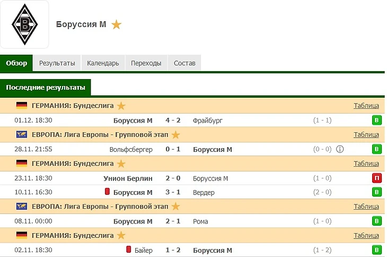Open the Переходы tab
The width and height of the screenshot is (387, 257).
click(146, 63)
